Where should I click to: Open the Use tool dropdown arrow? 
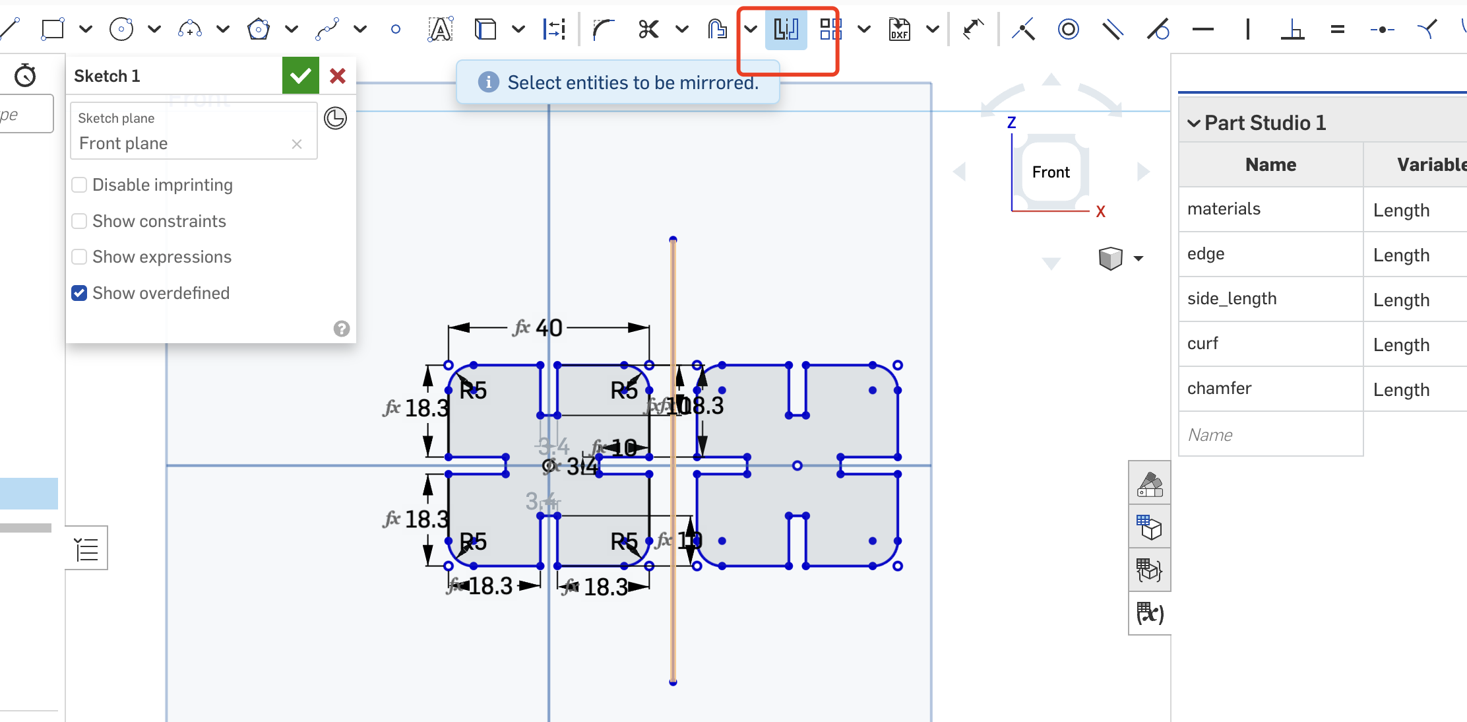(518, 29)
